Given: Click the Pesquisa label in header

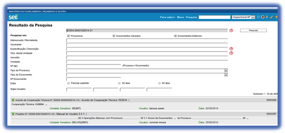Looking at the screenshot, I should (191, 17).
